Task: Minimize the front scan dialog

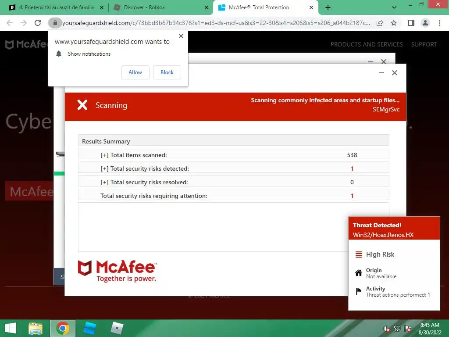Action: (381, 73)
